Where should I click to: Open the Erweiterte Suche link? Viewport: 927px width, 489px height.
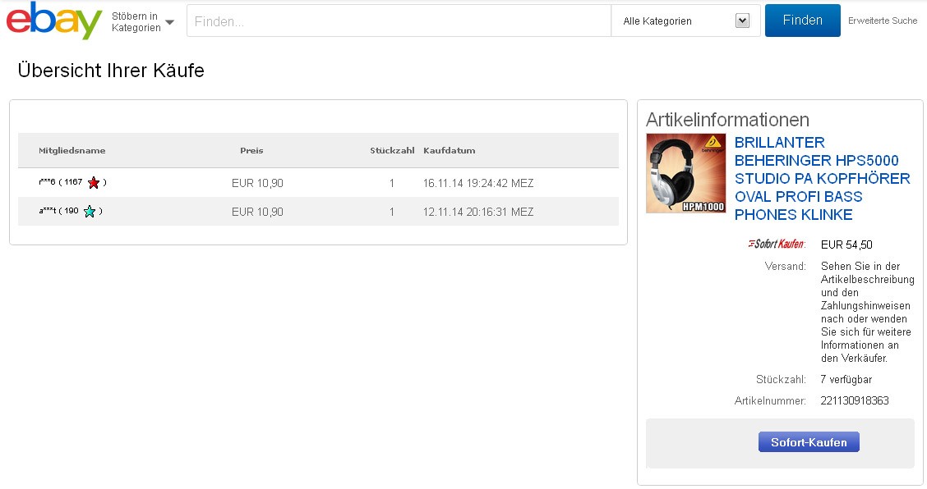(x=883, y=21)
